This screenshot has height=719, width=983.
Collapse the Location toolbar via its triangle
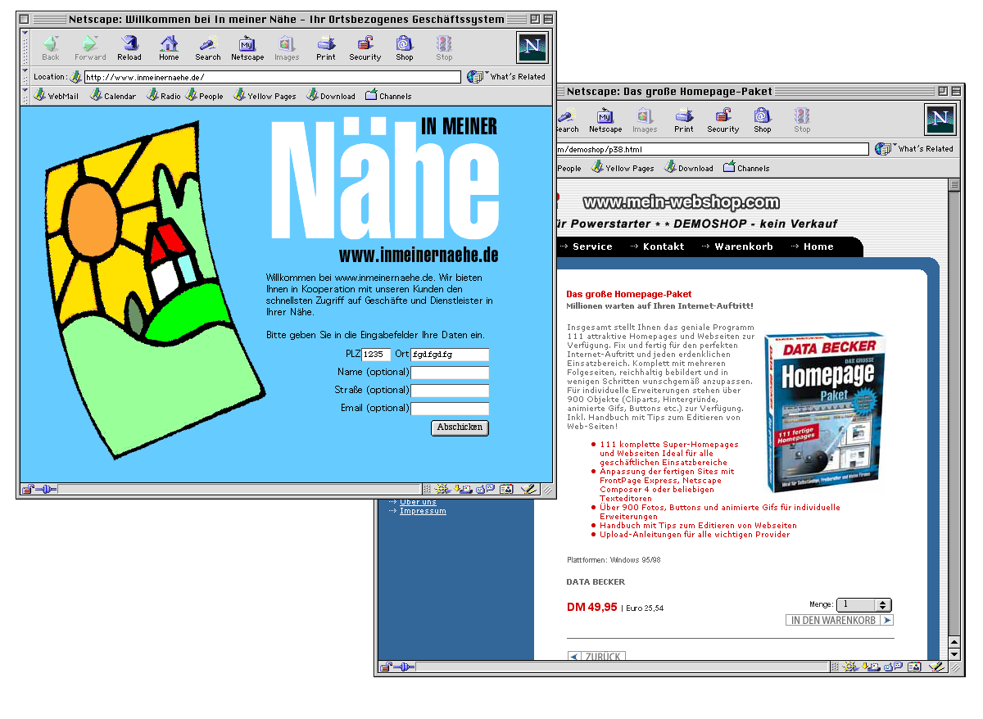coord(25,71)
